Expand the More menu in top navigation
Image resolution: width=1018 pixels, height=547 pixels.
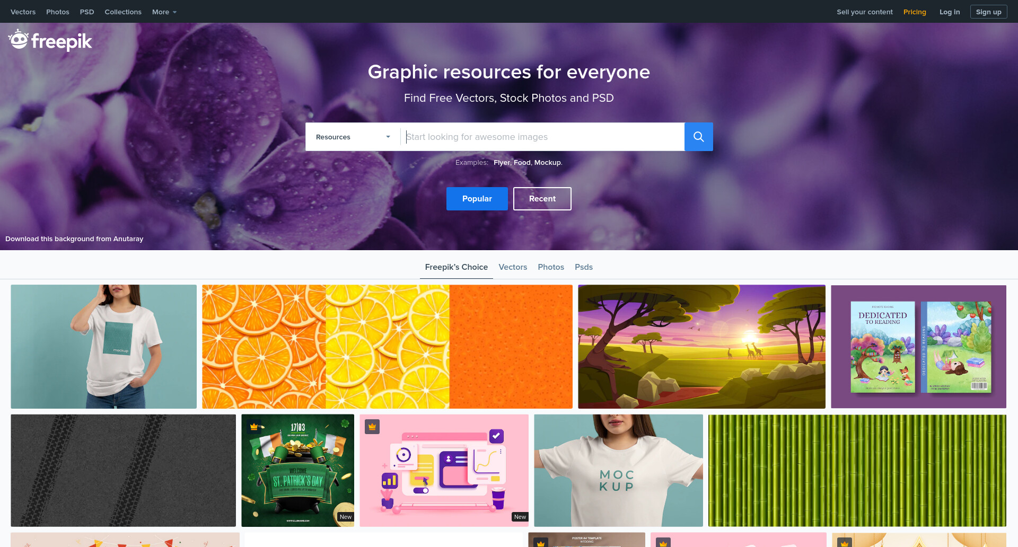point(164,12)
